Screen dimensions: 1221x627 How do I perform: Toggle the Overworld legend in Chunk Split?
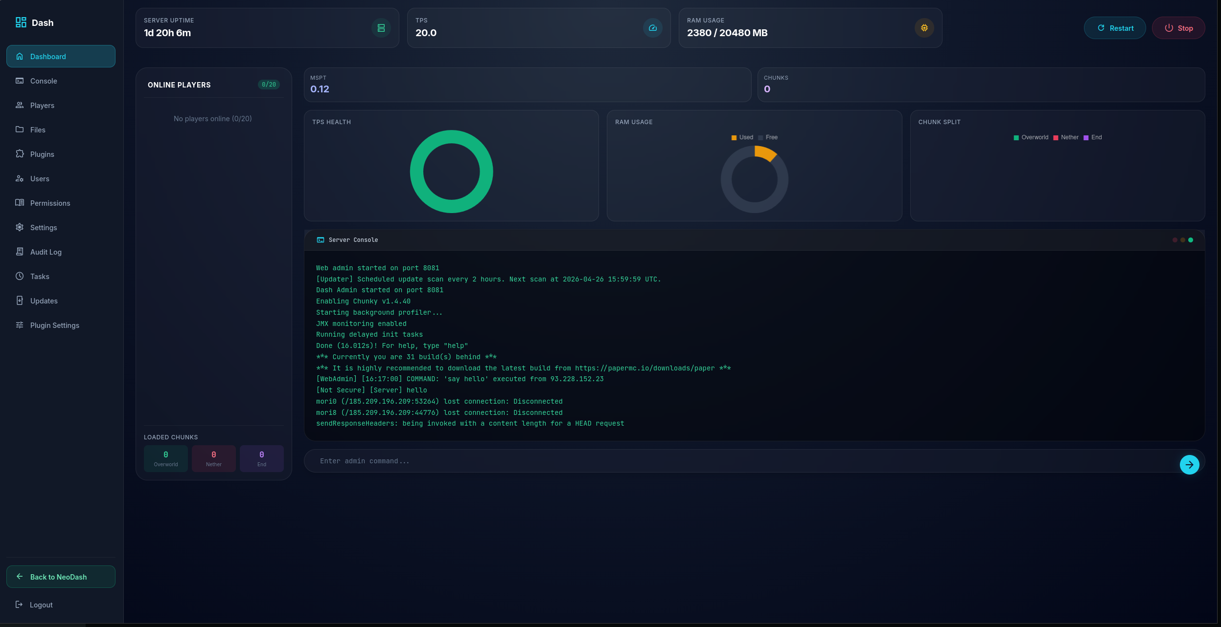tap(1031, 137)
